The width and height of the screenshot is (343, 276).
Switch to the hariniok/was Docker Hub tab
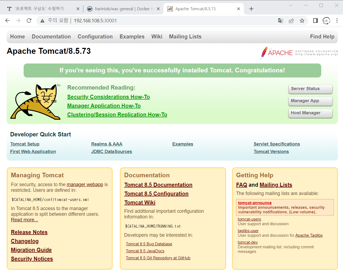click(x=123, y=9)
